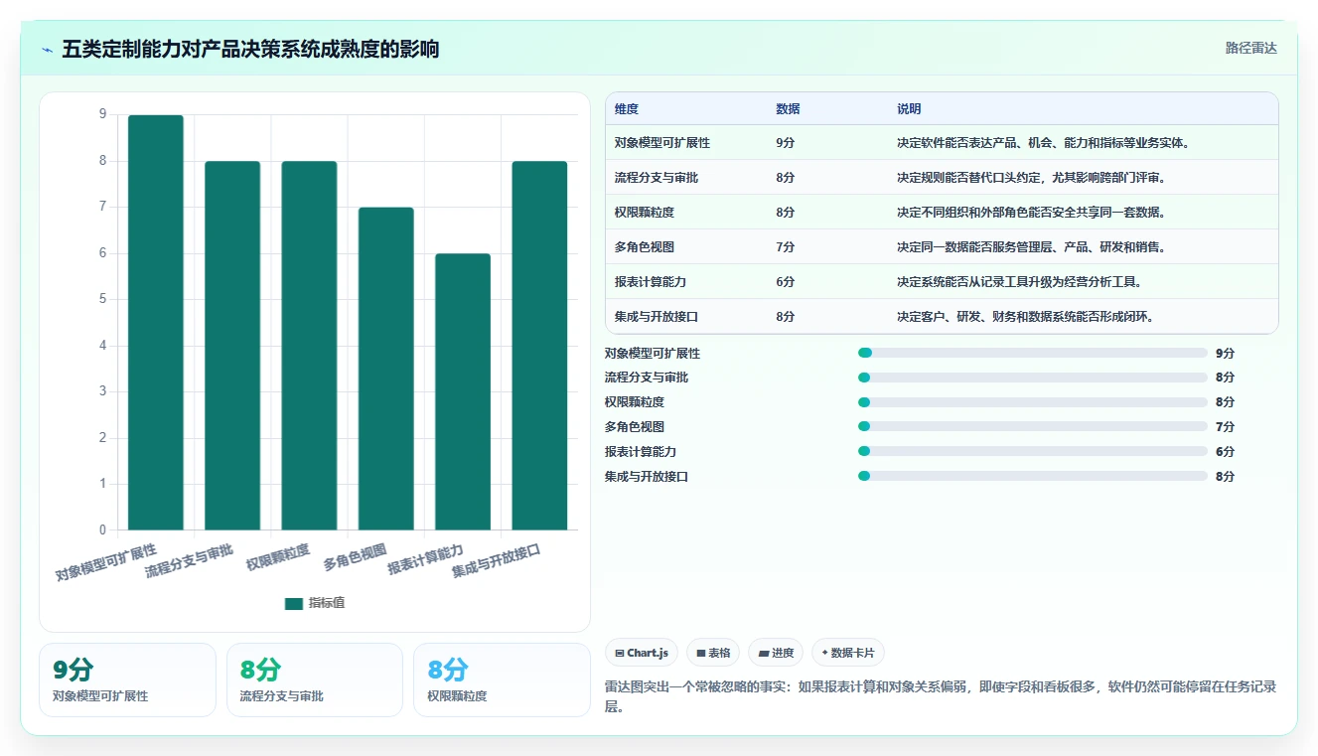Click the 7分 value in progress list
This screenshot has height=756, width=1318.
(x=1225, y=426)
